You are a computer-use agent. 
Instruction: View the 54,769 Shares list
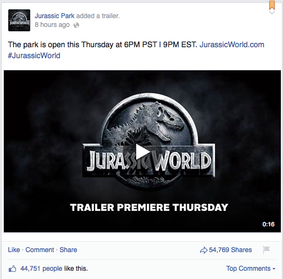[230, 250]
